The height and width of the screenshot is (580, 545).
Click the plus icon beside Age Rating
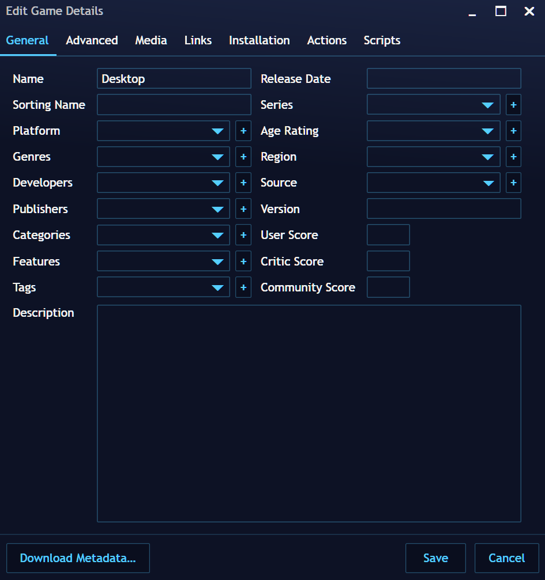click(x=513, y=131)
